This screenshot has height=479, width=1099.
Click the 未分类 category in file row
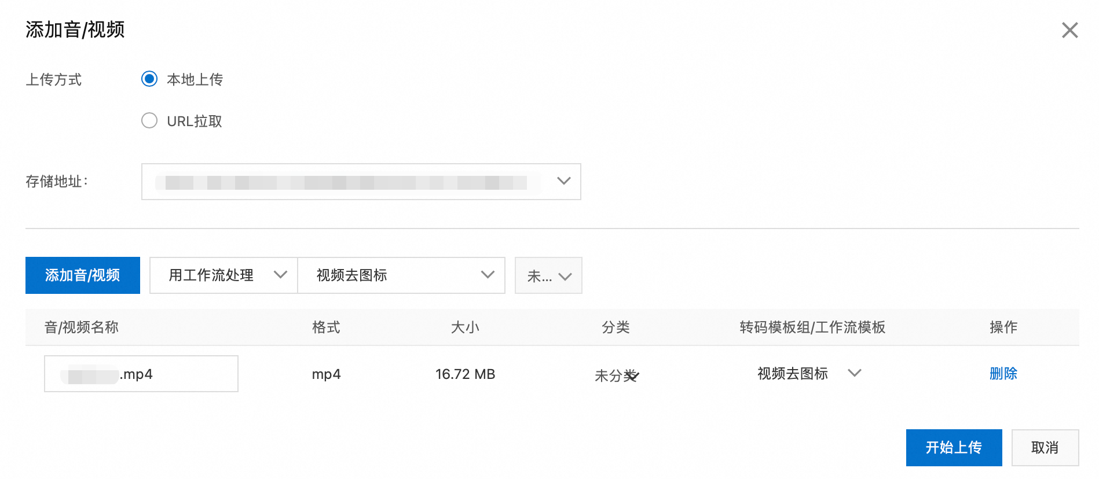point(609,375)
